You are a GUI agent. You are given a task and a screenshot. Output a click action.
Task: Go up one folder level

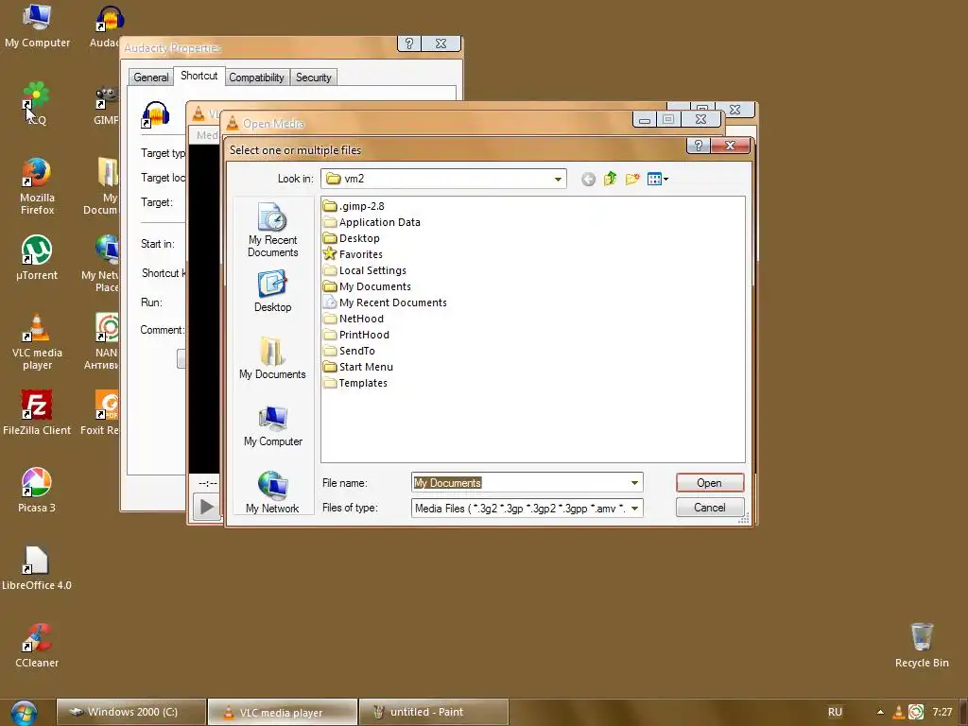[610, 179]
